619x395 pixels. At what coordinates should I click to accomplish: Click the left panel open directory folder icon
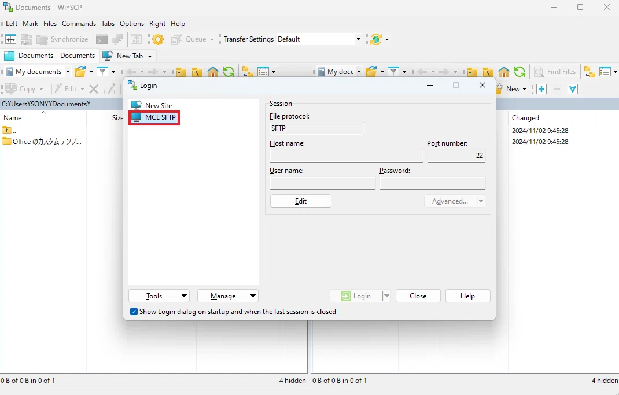pos(80,71)
